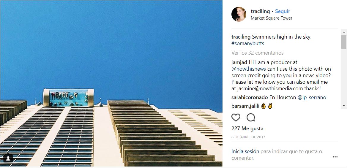Screen dimensions: 347x168
Task: Click the tagged people icon on photo
Action: (x=8, y=158)
